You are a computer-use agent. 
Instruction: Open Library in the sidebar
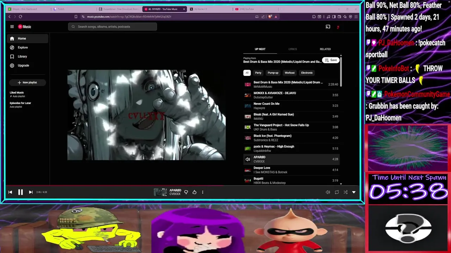(x=28, y=57)
